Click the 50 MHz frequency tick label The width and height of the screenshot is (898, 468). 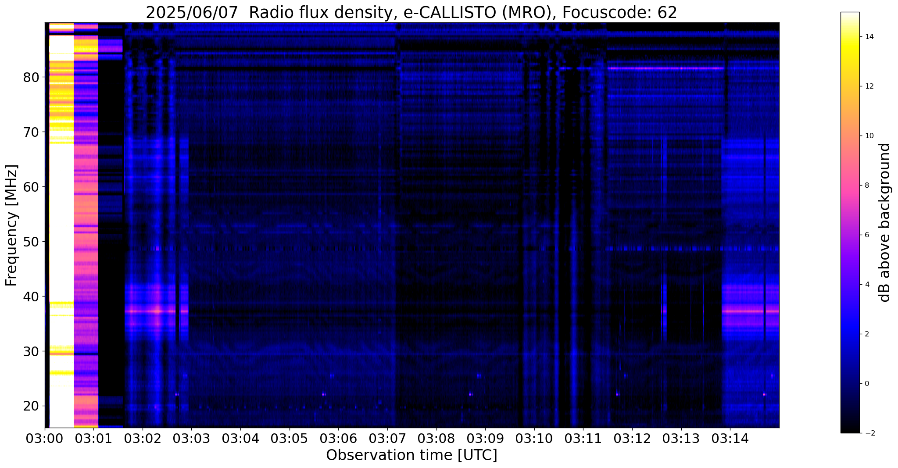click(x=31, y=242)
